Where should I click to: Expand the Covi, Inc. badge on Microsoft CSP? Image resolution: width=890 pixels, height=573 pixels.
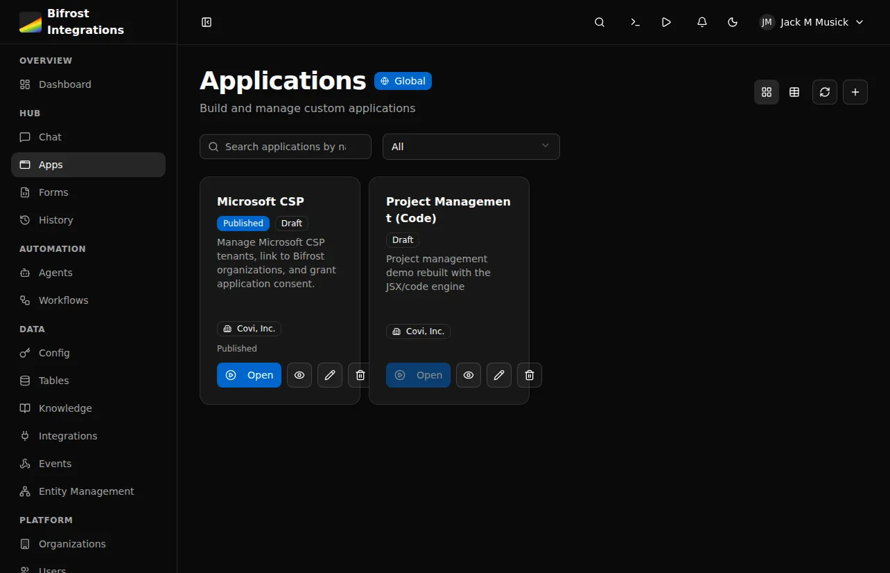248,328
